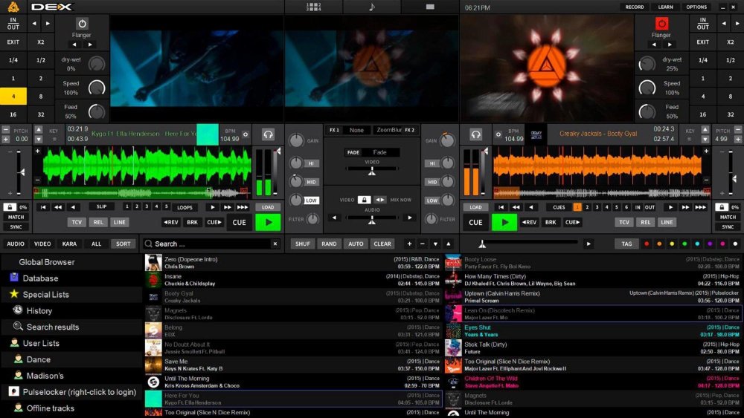Click the red tag color dot
This screenshot has width=744, height=418.
coord(647,244)
